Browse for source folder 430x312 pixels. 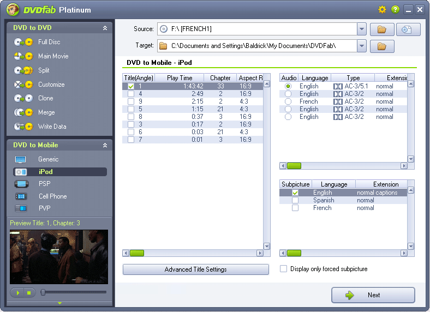[x=382, y=29]
